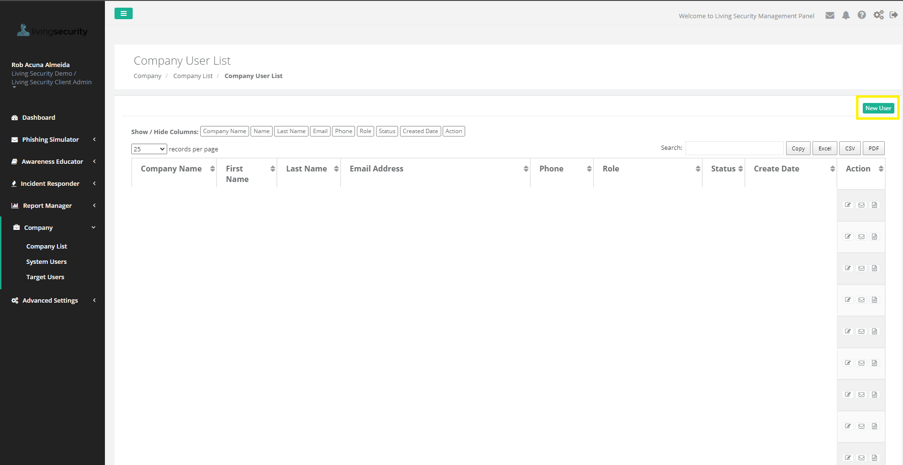
Task: Open Target Users in sidebar
Action: tap(45, 277)
